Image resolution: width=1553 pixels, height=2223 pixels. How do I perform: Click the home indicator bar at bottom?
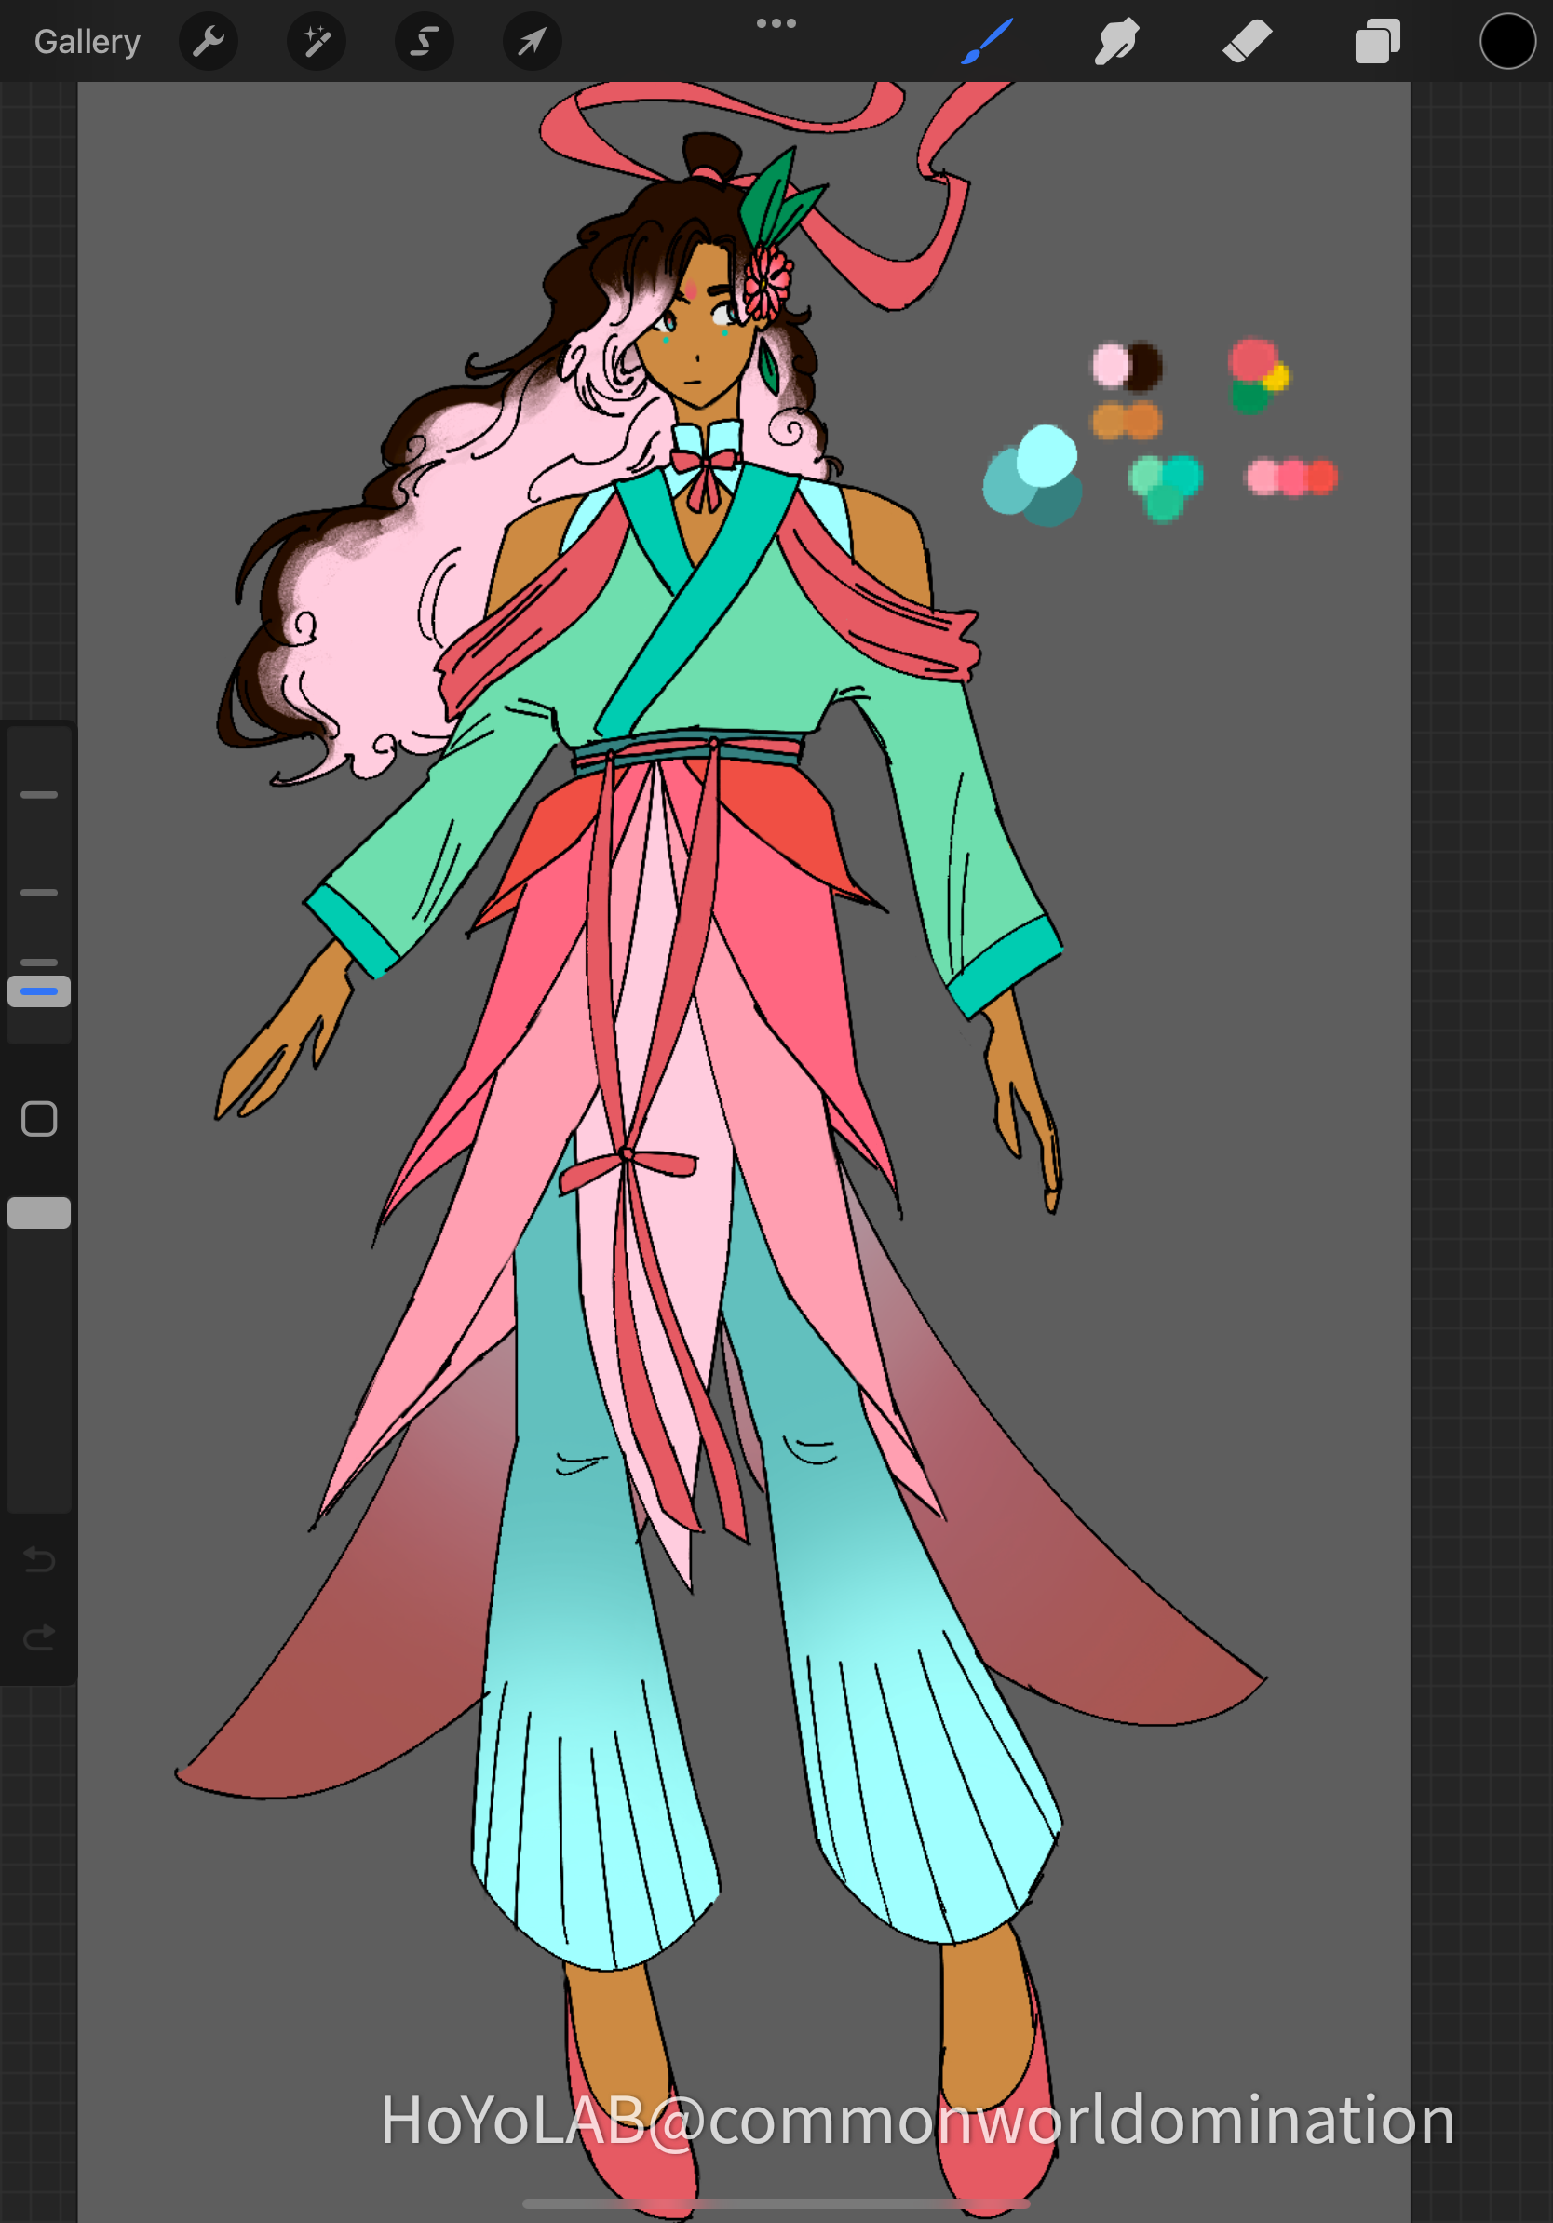776,2203
